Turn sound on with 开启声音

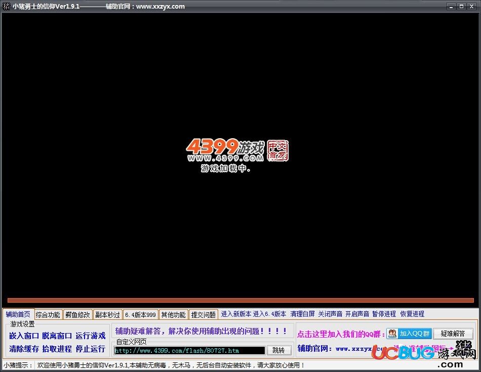tap(357, 314)
